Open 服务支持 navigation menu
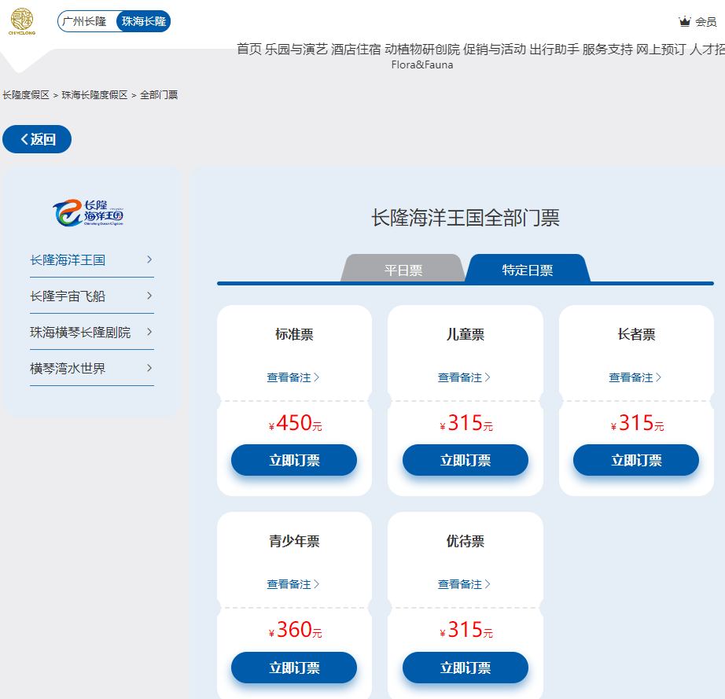725x699 pixels. coord(608,49)
